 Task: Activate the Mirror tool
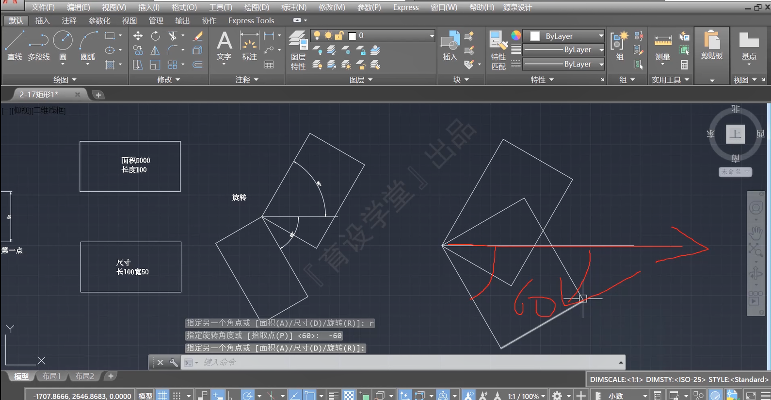pyautogui.click(x=155, y=50)
